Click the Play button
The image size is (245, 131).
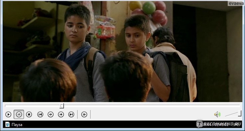(x=8, y=114)
